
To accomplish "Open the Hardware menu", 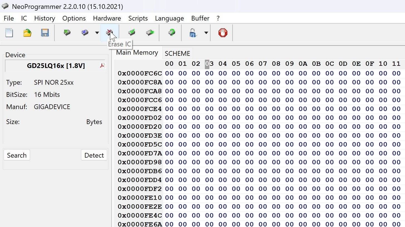I will coord(107,18).
